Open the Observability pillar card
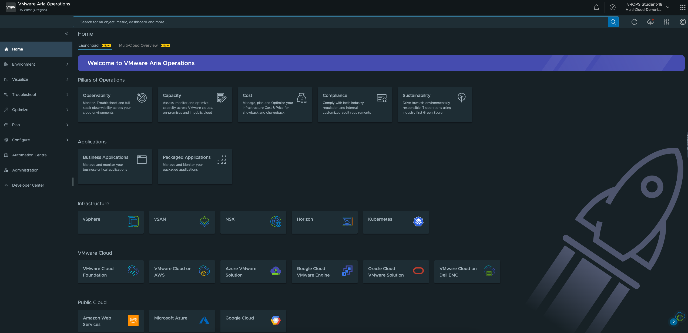The width and height of the screenshot is (688, 333). 115,105
